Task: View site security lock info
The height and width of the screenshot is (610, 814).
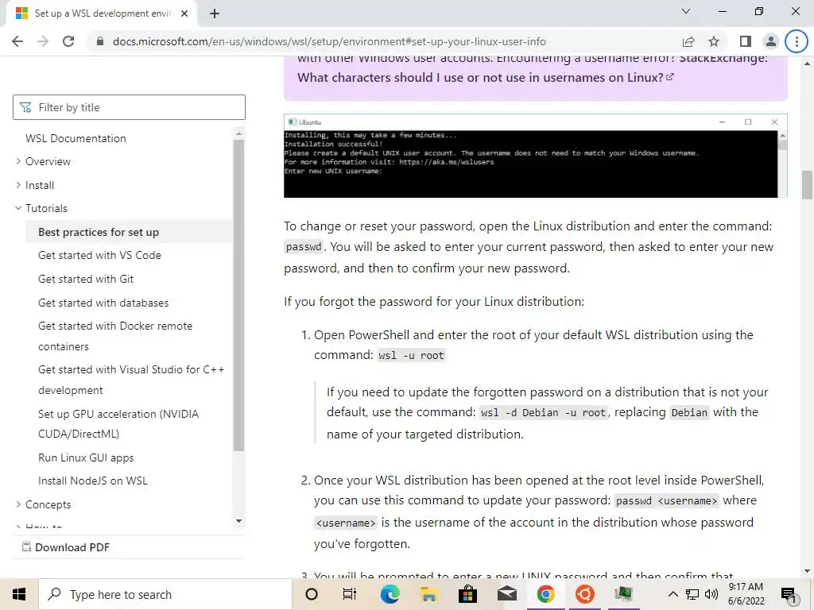Action: 100,41
